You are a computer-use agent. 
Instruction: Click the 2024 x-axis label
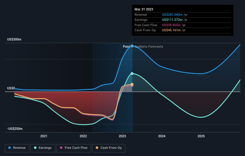[x=162, y=136]
